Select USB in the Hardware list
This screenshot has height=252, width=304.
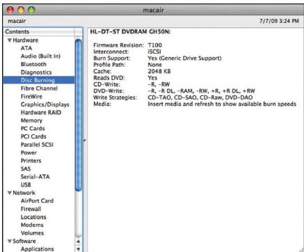point(26,185)
